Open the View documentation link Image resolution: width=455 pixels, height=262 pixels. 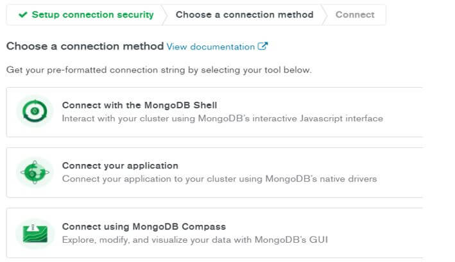click(x=210, y=47)
